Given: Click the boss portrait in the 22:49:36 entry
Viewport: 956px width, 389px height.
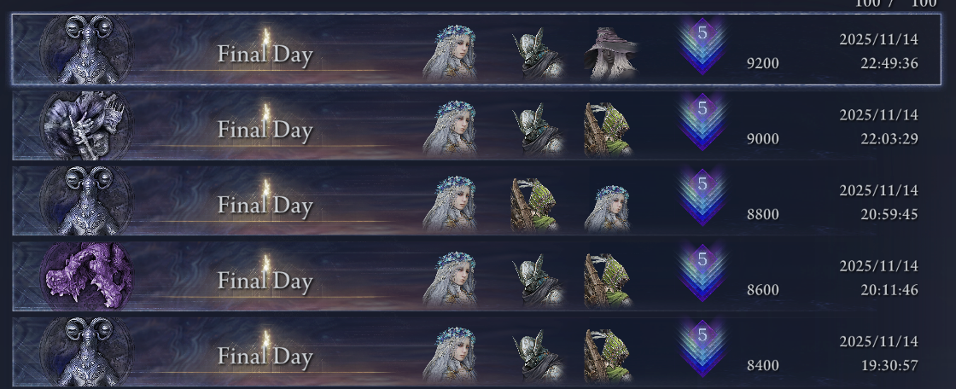Looking at the screenshot, I should [85, 49].
